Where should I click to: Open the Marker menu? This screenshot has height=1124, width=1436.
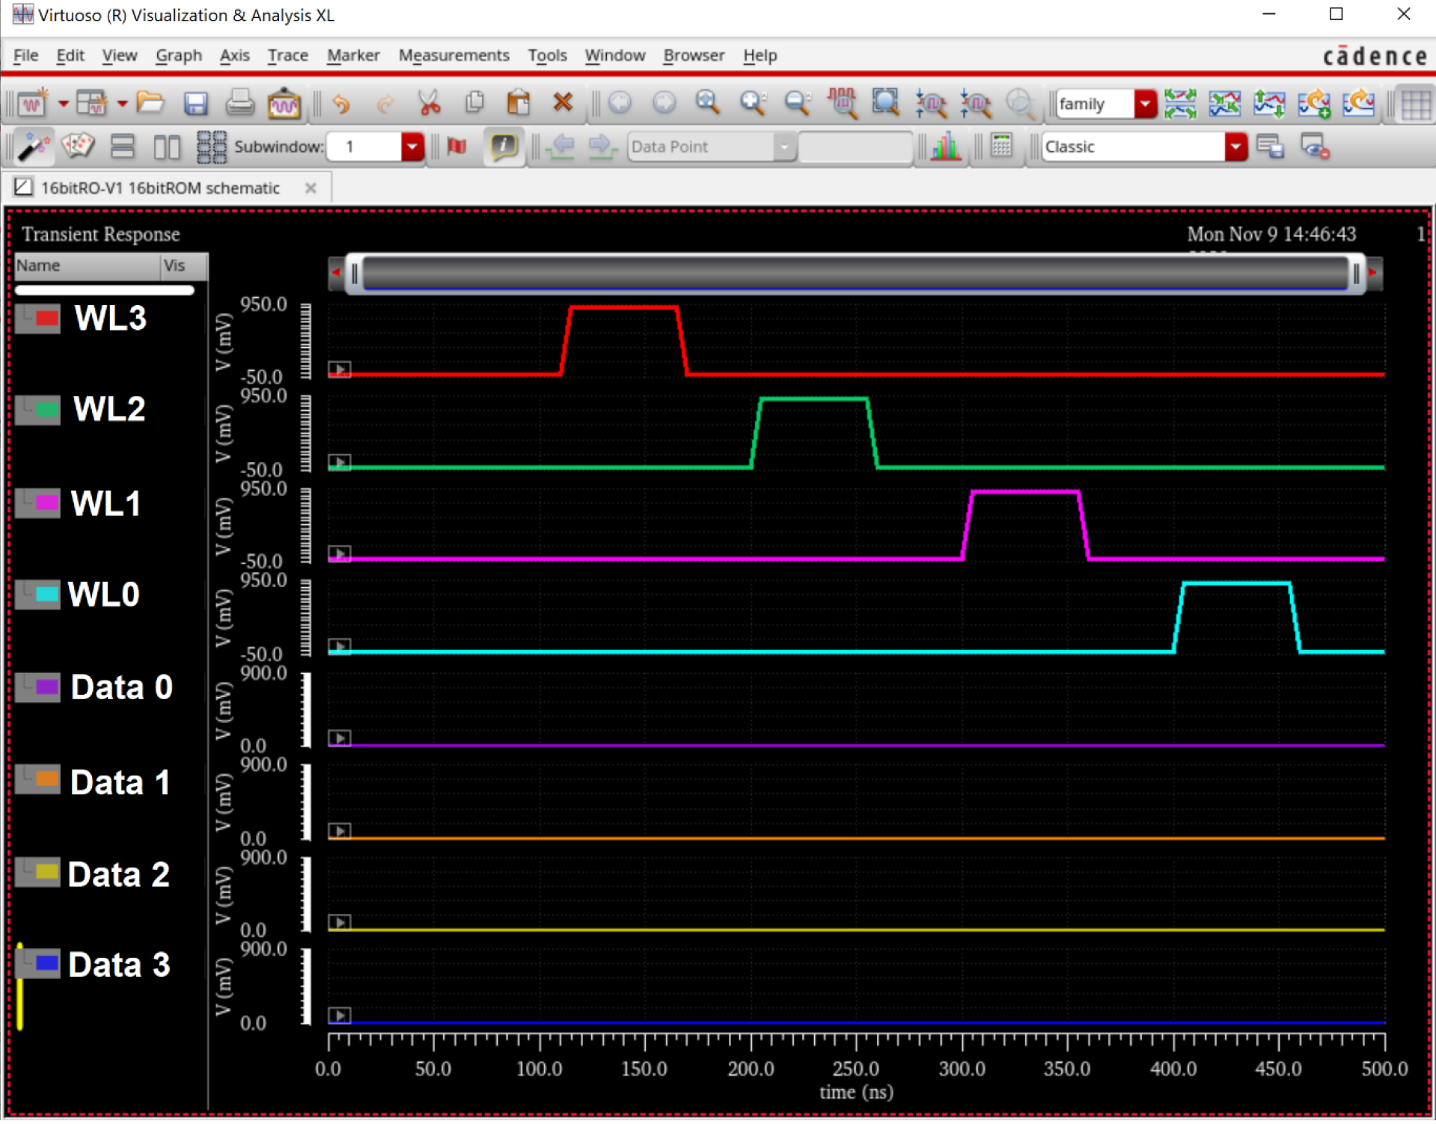coord(353,55)
